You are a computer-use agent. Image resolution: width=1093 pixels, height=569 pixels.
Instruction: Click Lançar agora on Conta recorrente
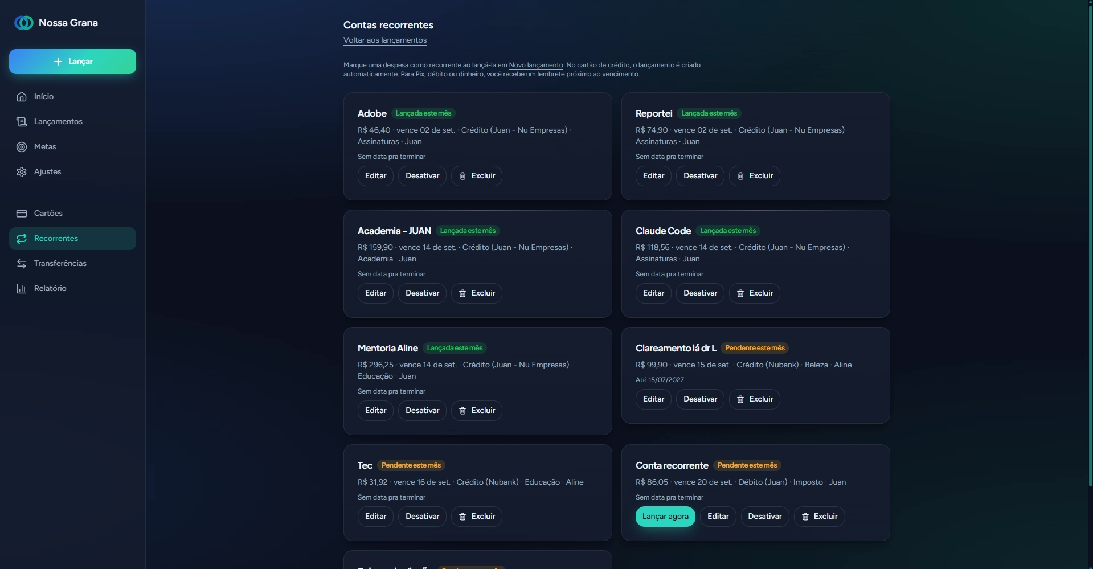click(665, 517)
